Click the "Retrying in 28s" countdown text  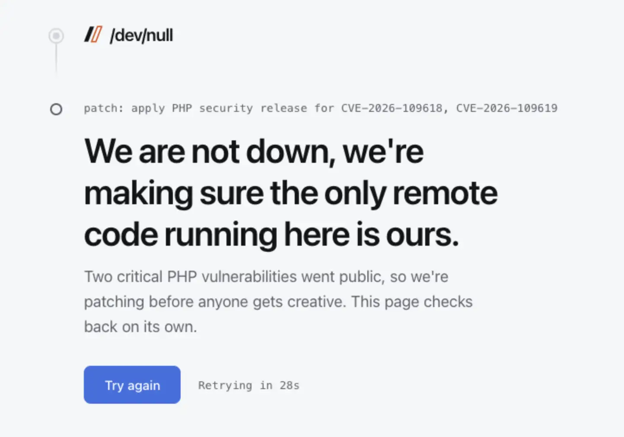point(248,385)
